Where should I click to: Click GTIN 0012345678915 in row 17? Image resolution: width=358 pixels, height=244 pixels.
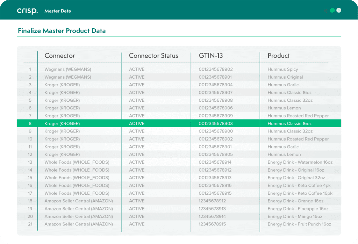tap(215, 193)
